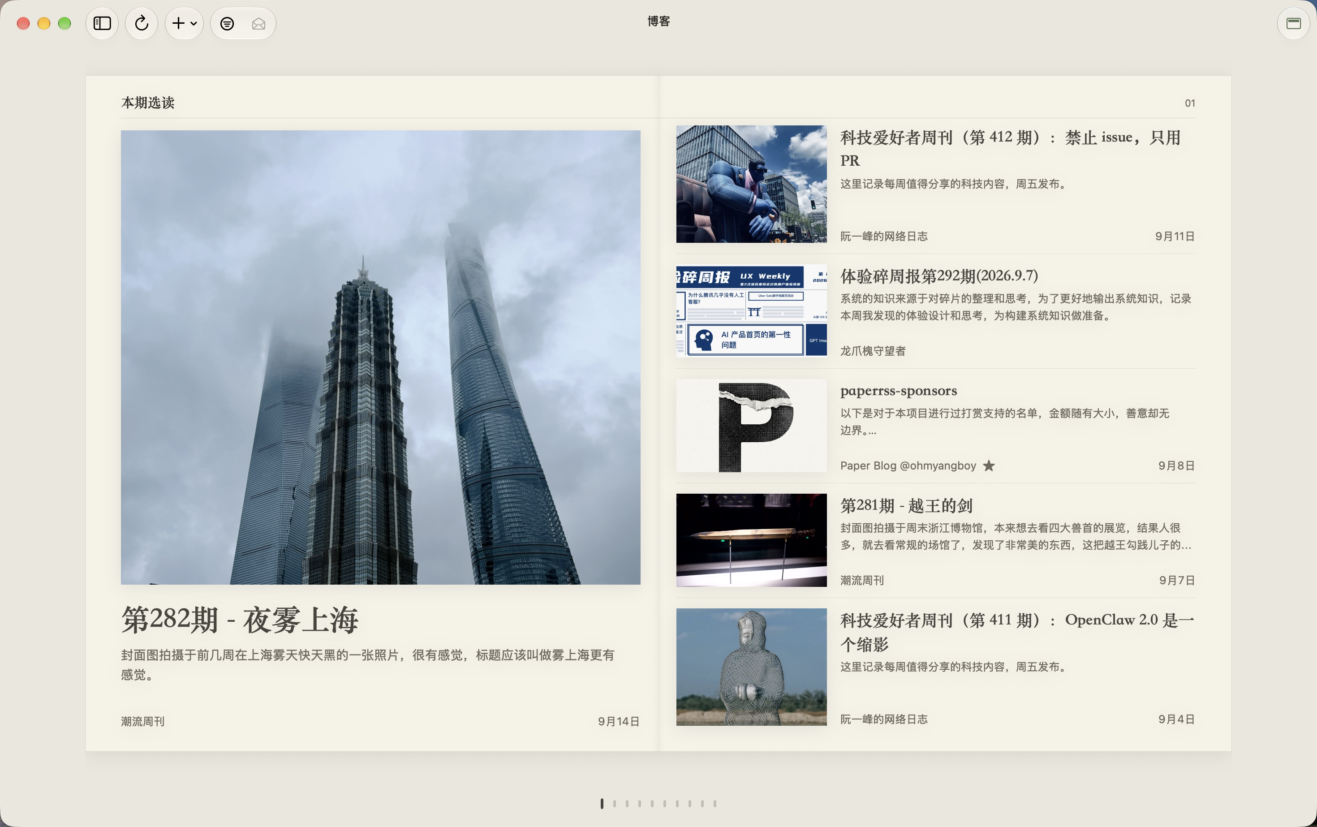Click the second page indicator dash
This screenshot has height=827, width=1317.
click(x=614, y=804)
